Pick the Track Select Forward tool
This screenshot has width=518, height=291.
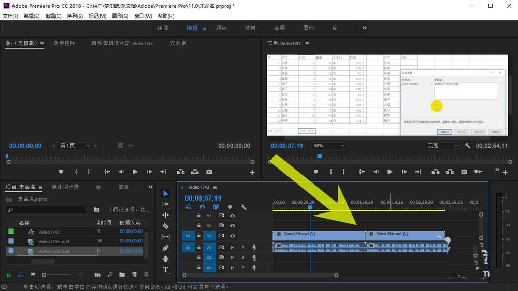click(166, 204)
